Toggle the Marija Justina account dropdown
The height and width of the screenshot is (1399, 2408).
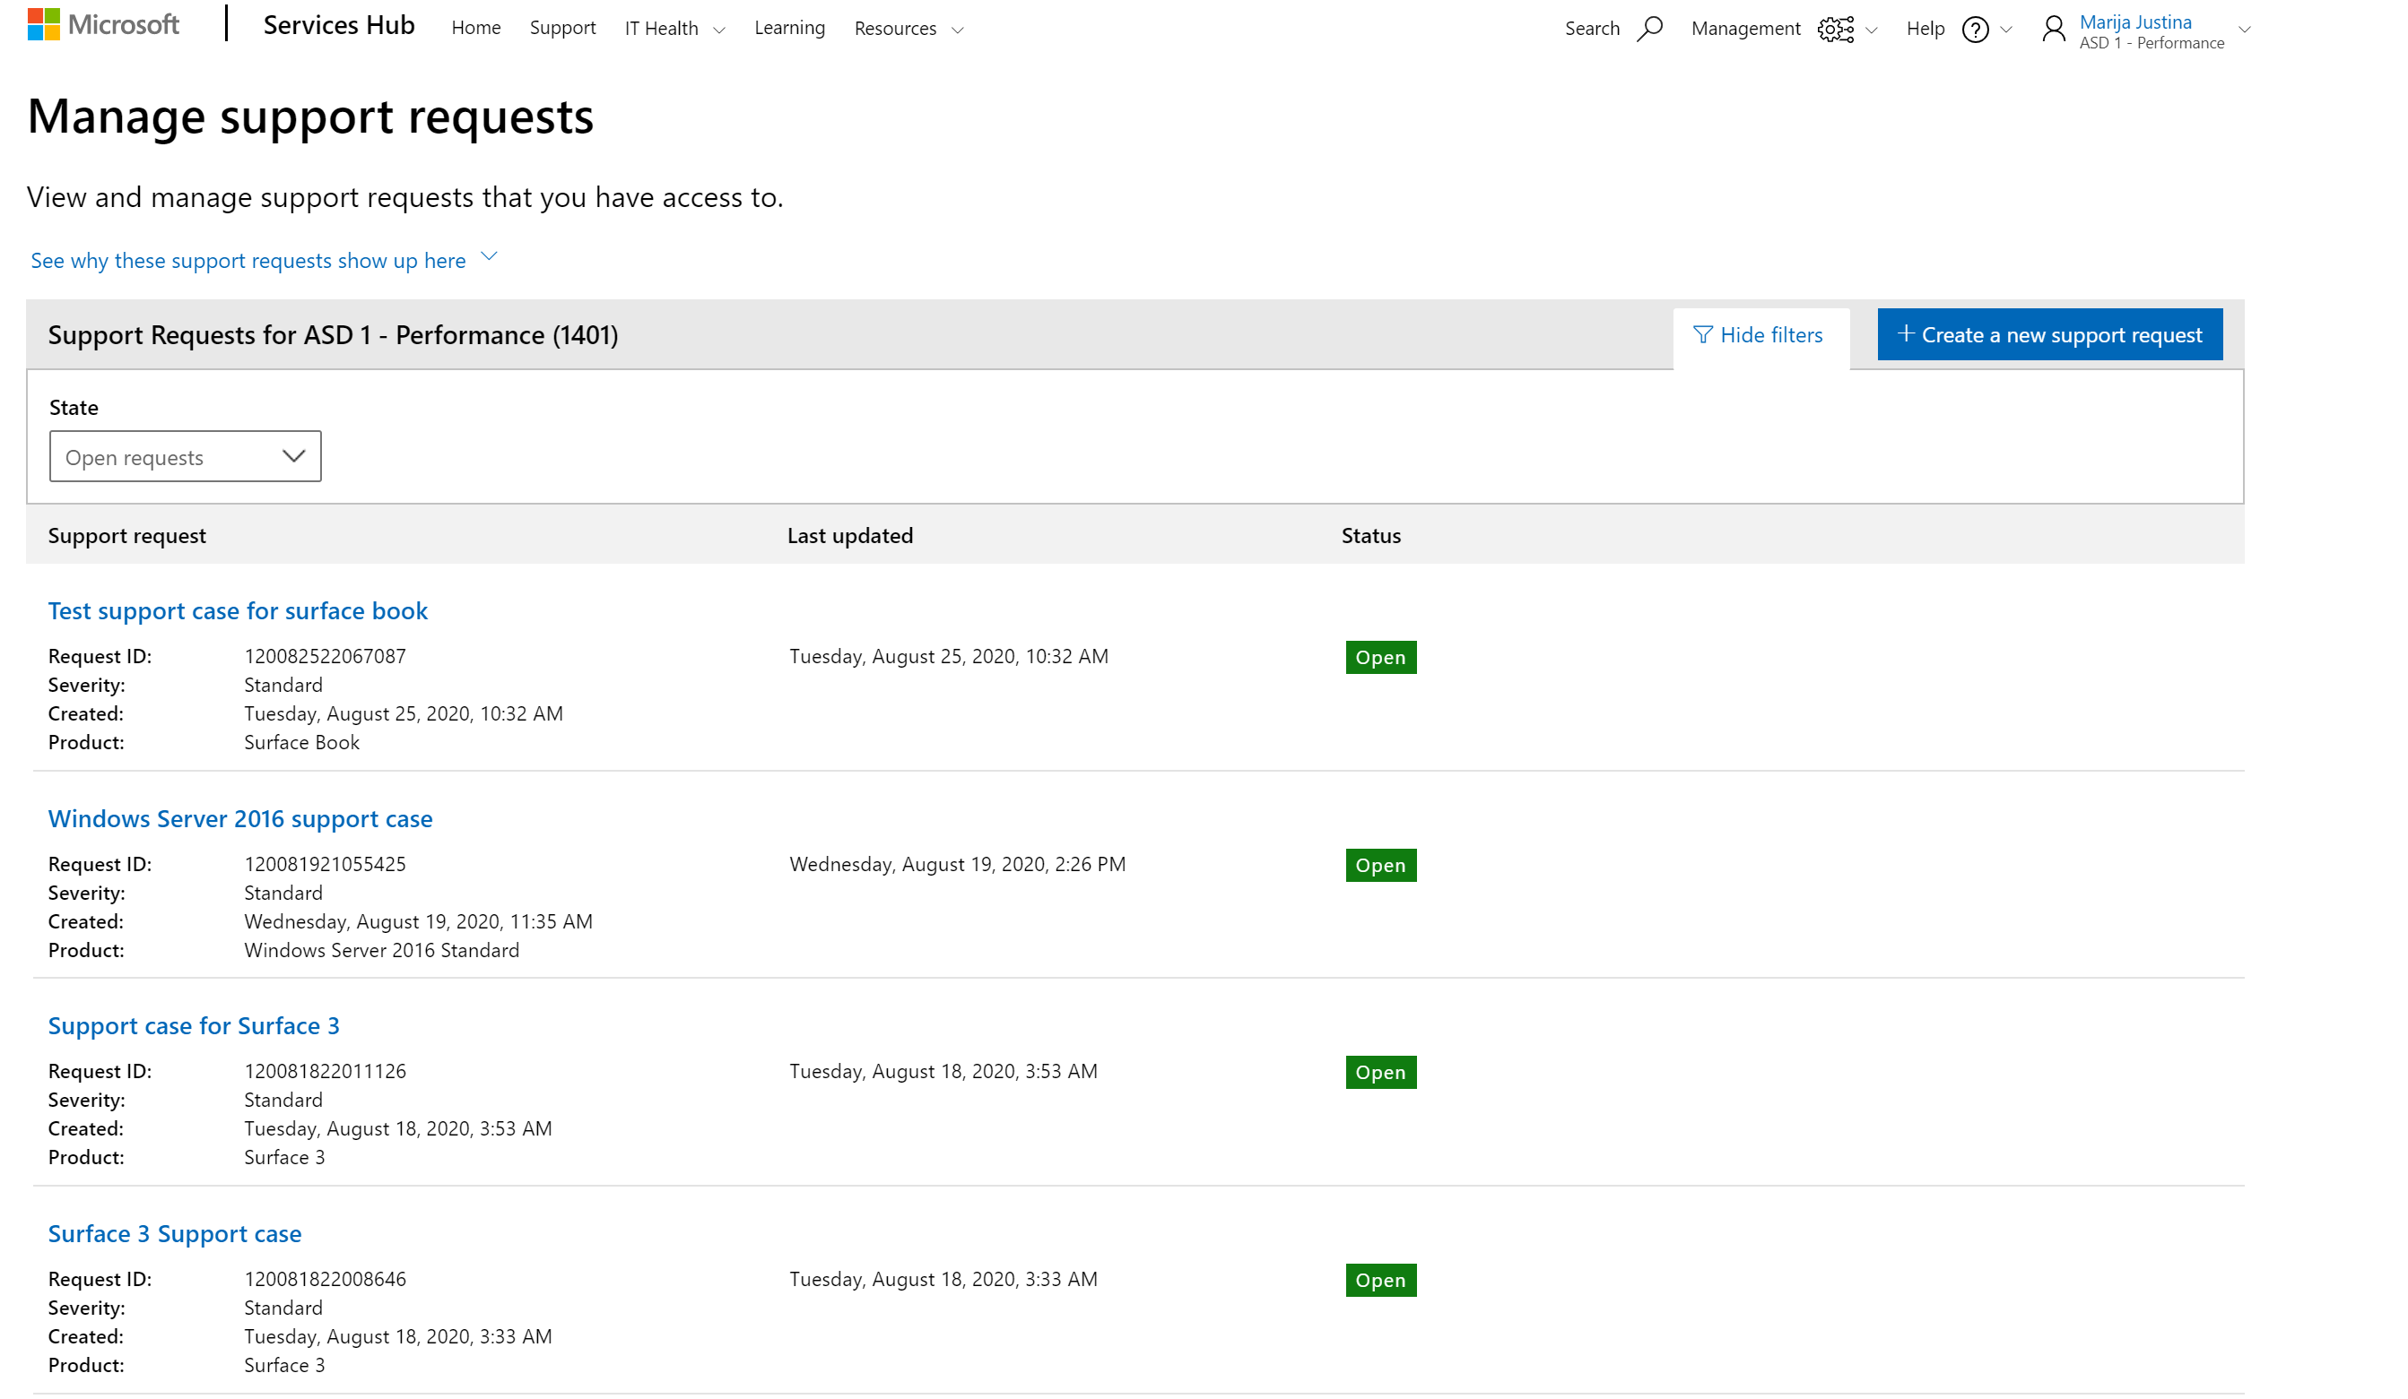(x=2249, y=30)
